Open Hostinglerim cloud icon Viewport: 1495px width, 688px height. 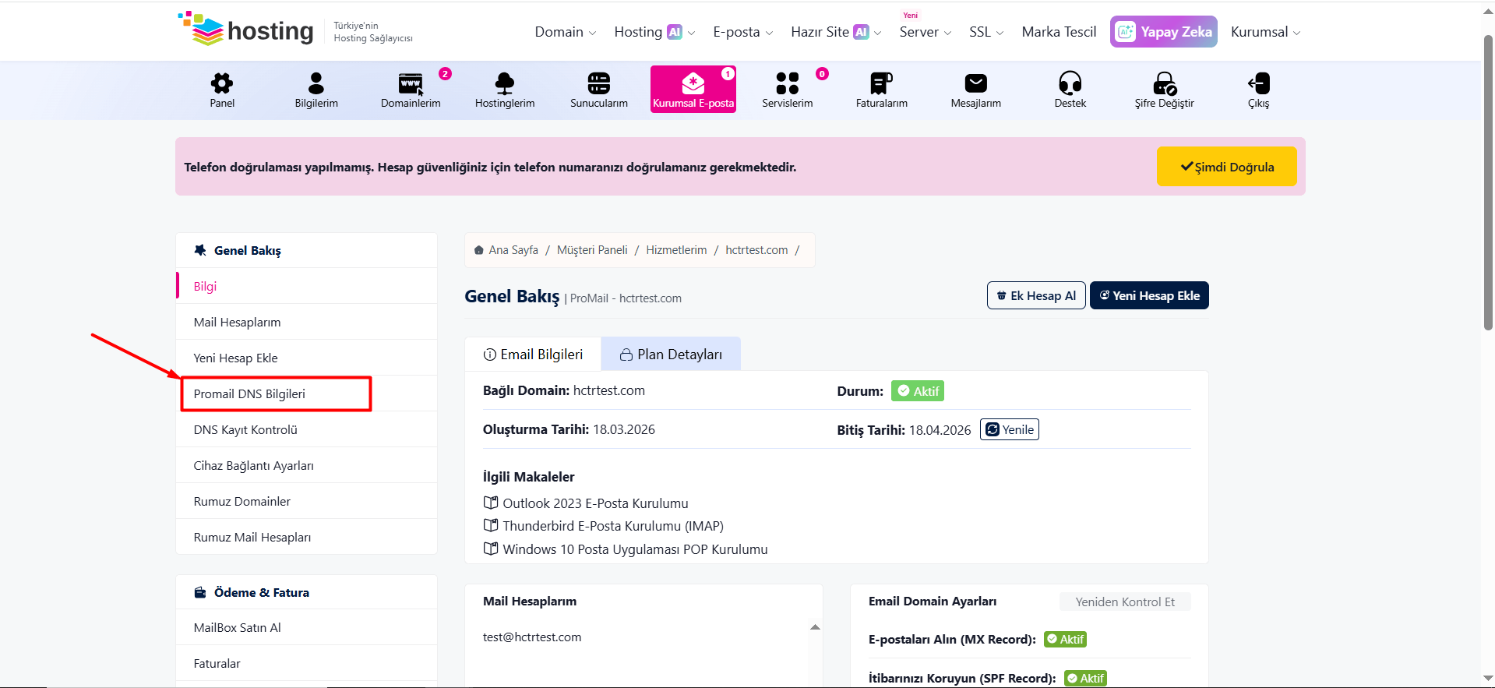pos(505,83)
